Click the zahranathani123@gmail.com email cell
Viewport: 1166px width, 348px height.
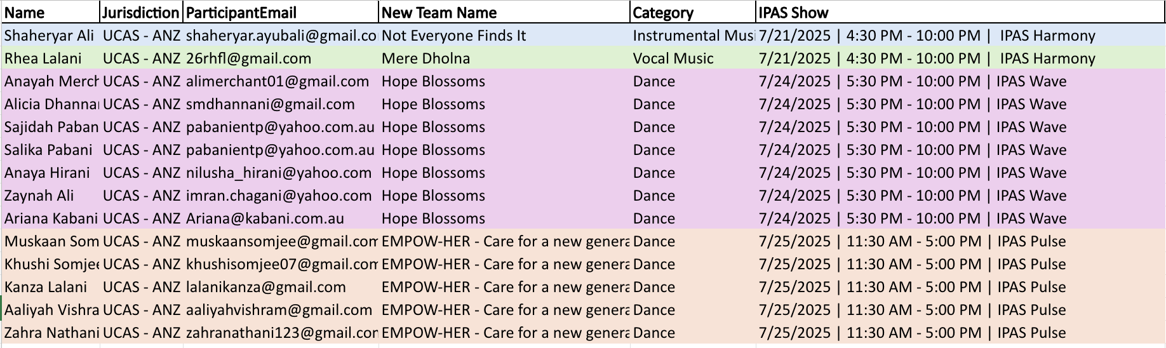281,333
